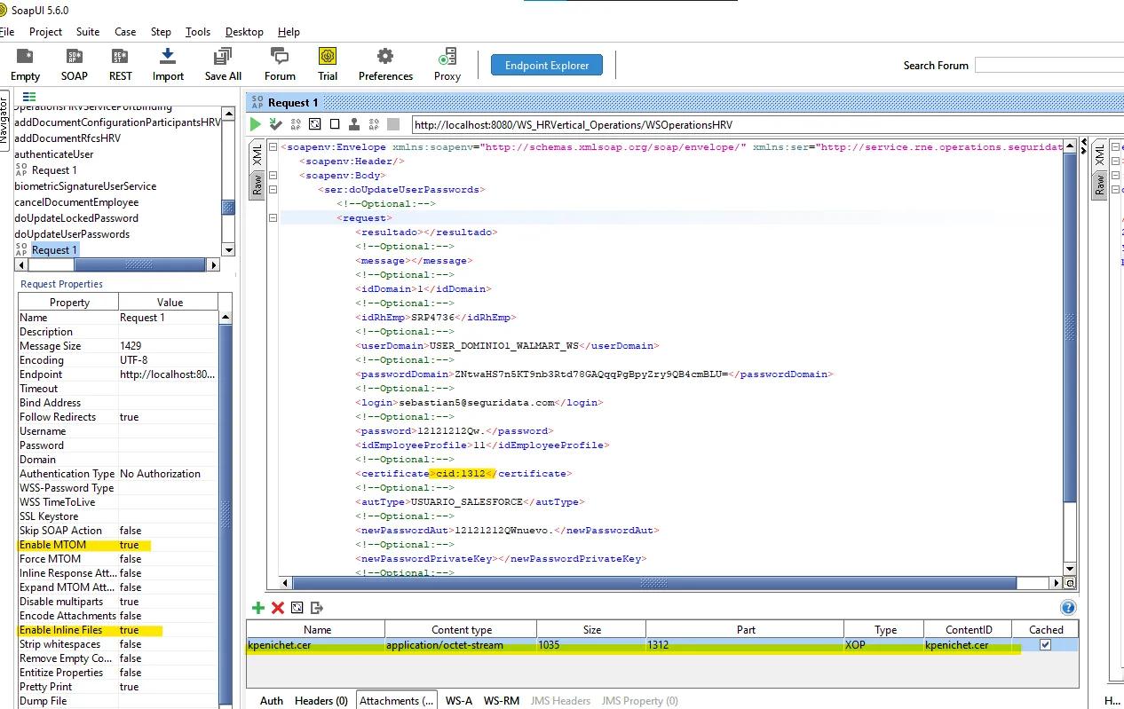Collapse the soapenv:Envelope XML node
This screenshot has width=1124, height=709.
click(273, 147)
